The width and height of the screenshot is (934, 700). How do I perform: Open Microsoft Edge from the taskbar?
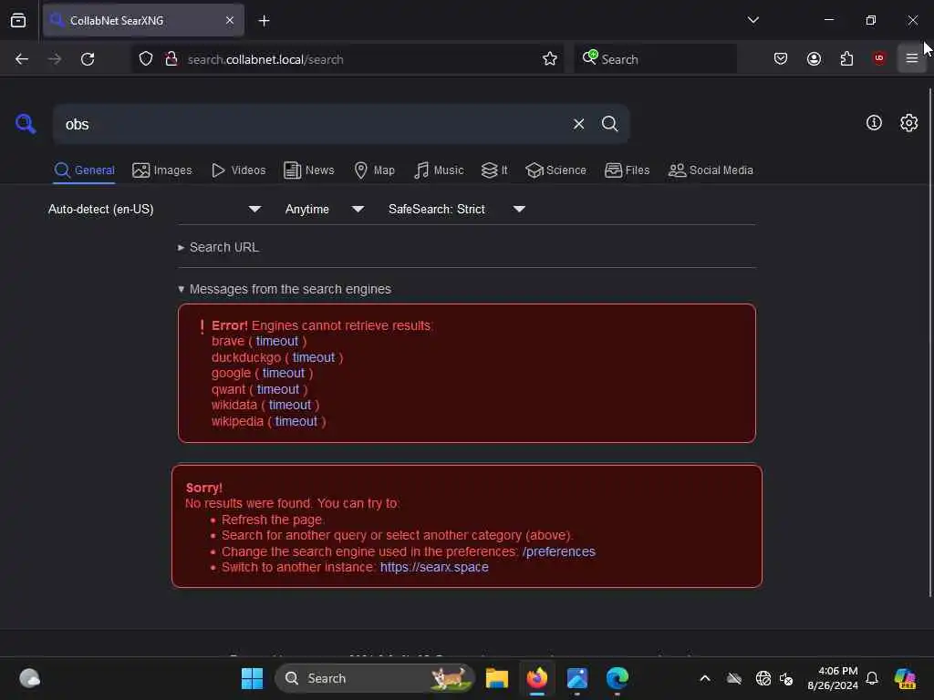tap(617, 678)
